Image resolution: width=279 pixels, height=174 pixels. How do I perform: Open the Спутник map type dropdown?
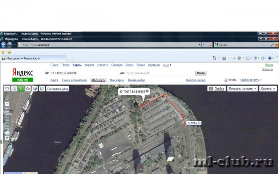coord(268,88)
